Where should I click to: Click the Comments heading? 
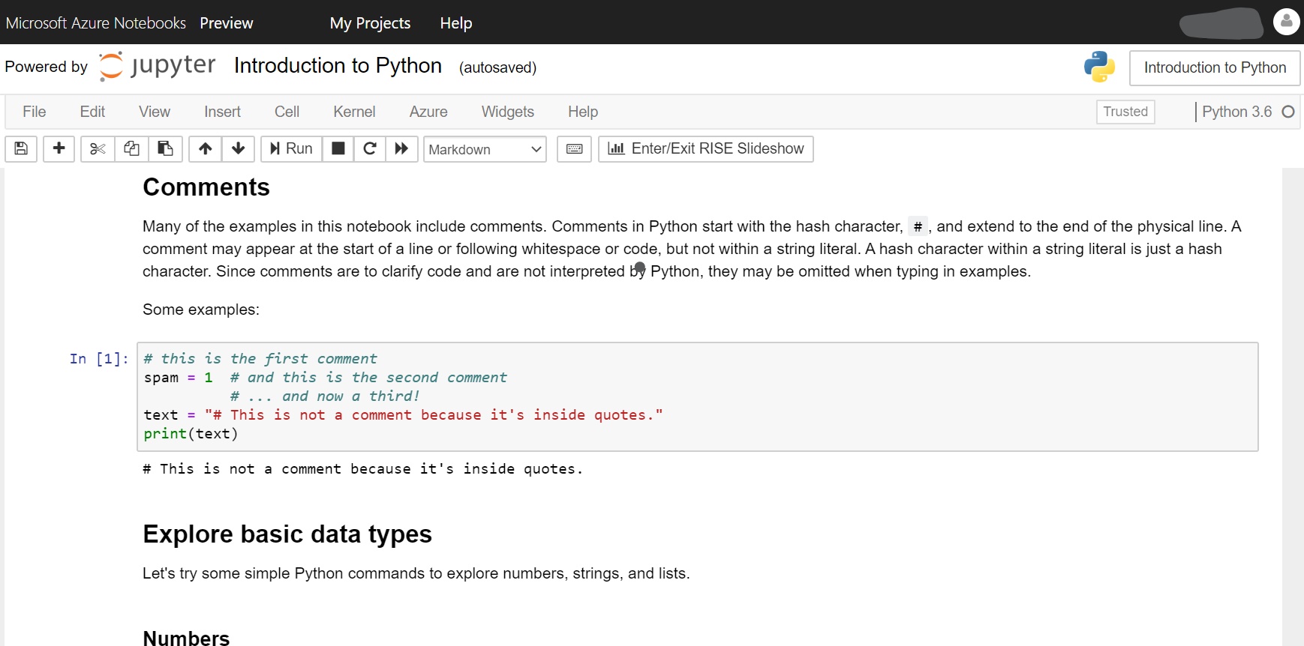(206, 187)
